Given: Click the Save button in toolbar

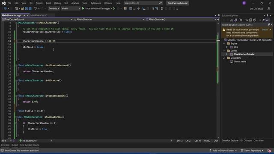Looking at the screenshot, I should click(x=26, y=9).
